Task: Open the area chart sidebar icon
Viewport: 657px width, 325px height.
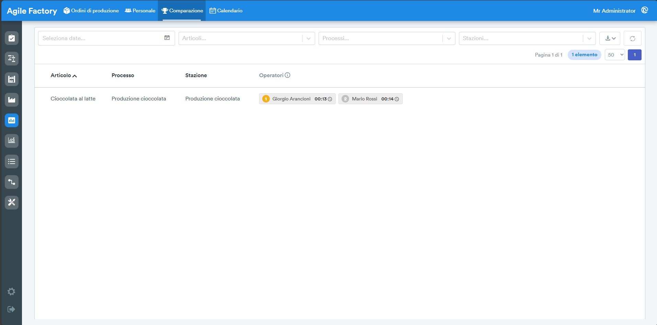Action: pos(12,100)
